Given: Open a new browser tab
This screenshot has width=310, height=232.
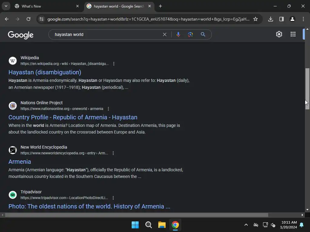Looking at the screenshot, I should tap(160, 6).
